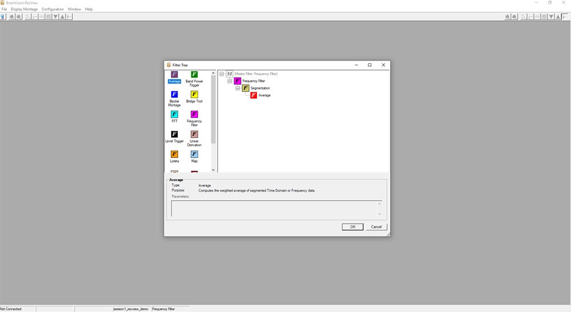Image resolution: width=571 pixels, height=312 pixels.
Task: Select the Level Trigger filter icon
Action: click(174, 134)
